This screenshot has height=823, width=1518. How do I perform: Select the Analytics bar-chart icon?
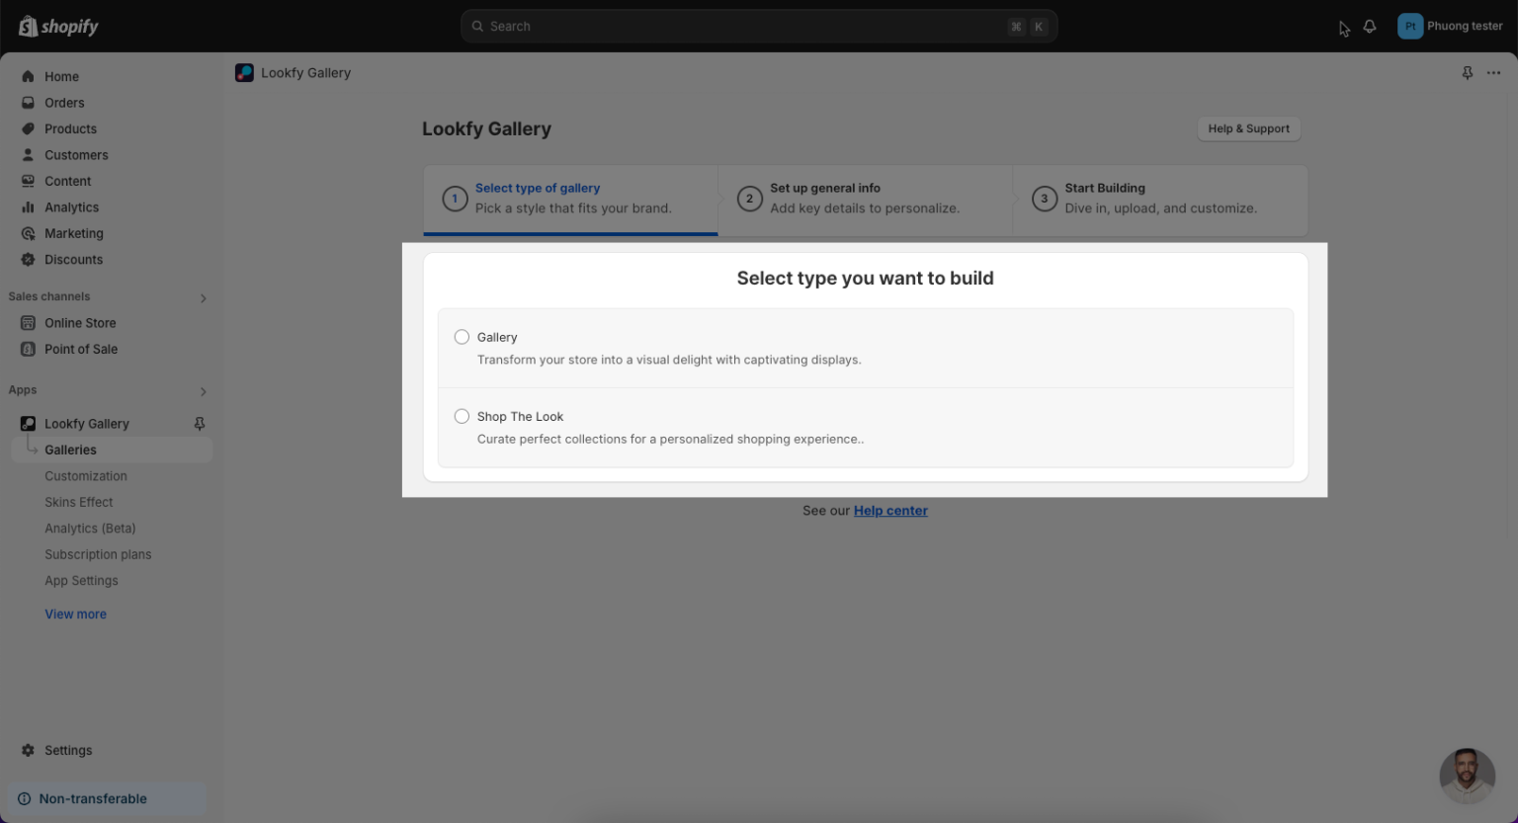click(29, 206)
